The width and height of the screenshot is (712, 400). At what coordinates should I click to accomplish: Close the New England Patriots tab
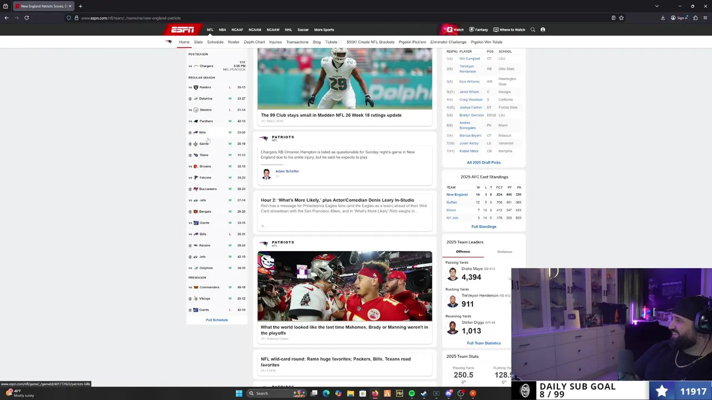70,6
